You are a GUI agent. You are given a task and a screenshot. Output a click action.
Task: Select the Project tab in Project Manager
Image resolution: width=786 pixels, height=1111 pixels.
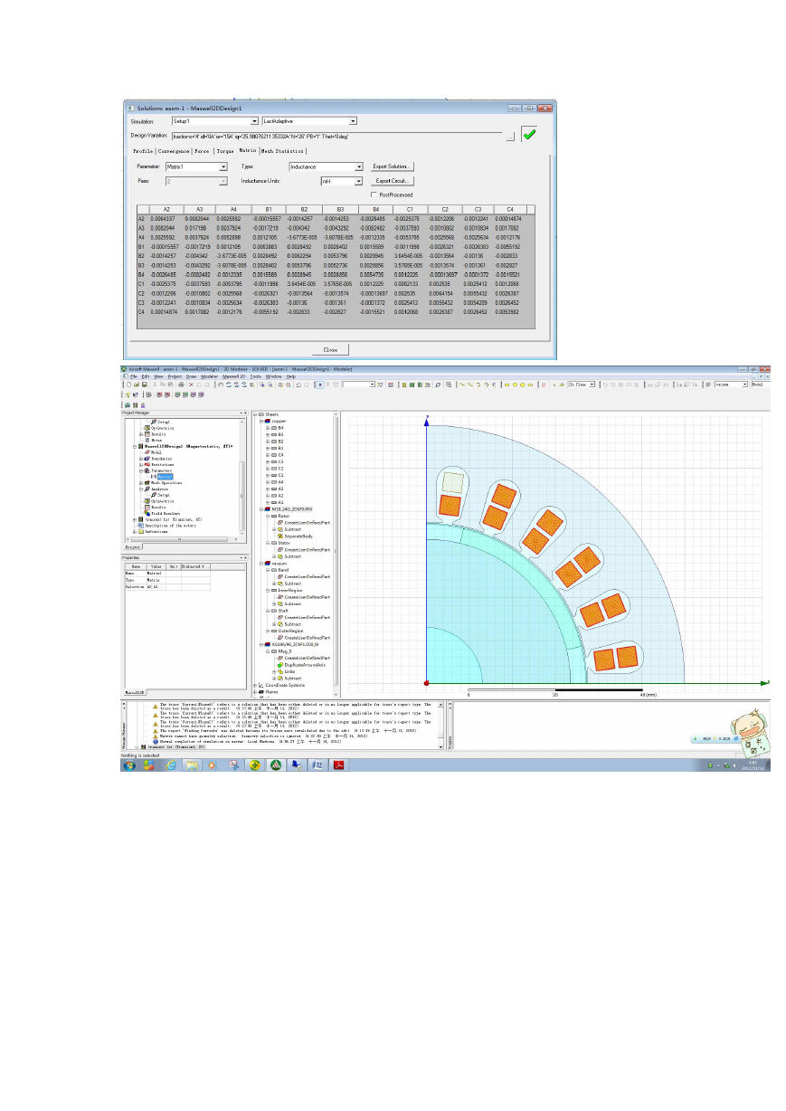(x=131, y=546)
